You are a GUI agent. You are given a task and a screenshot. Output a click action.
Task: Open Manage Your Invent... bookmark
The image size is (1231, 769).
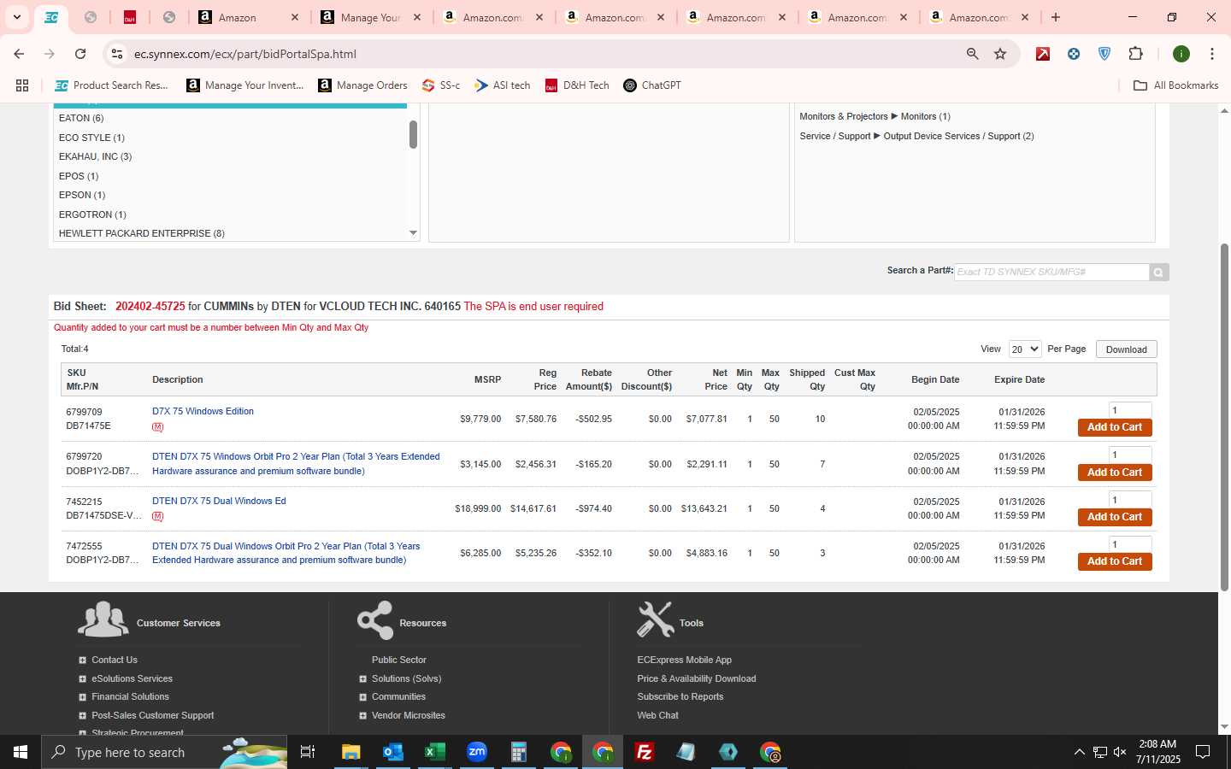(x=245, y=85)
